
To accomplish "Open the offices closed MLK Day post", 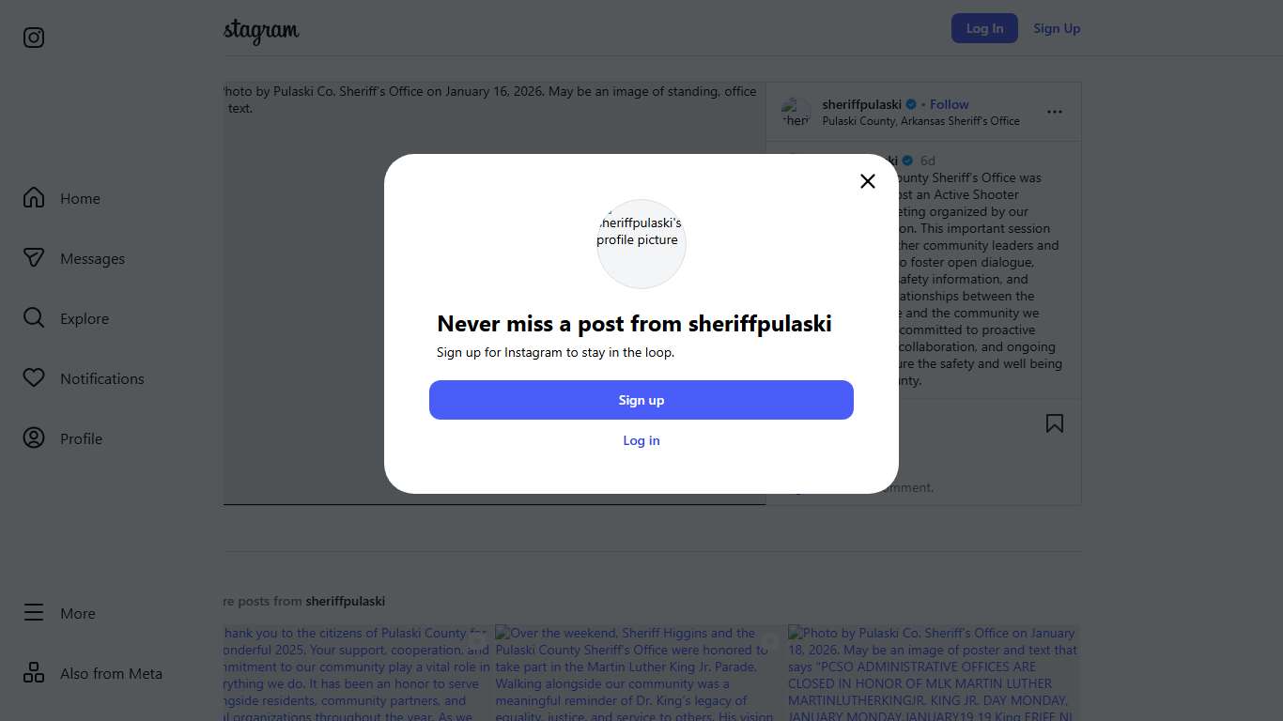I will pyautogui.click(x=933, y=672).
